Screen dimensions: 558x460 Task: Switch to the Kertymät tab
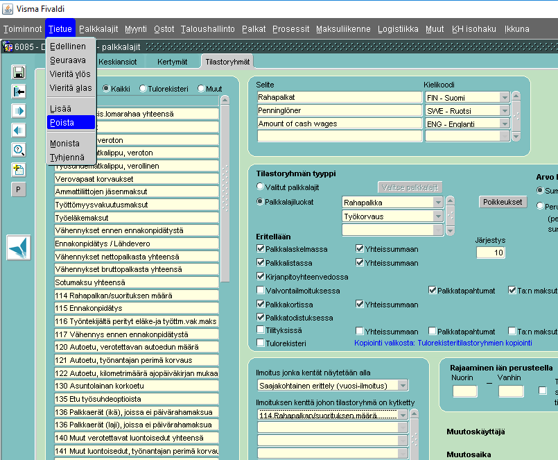[172, 62]
